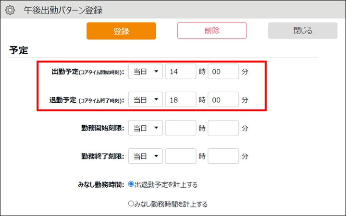Focus the empty 勤務終了刻限 minute field
The width and height of the screenshot is (346, 216).
click(x=223, y=156)
